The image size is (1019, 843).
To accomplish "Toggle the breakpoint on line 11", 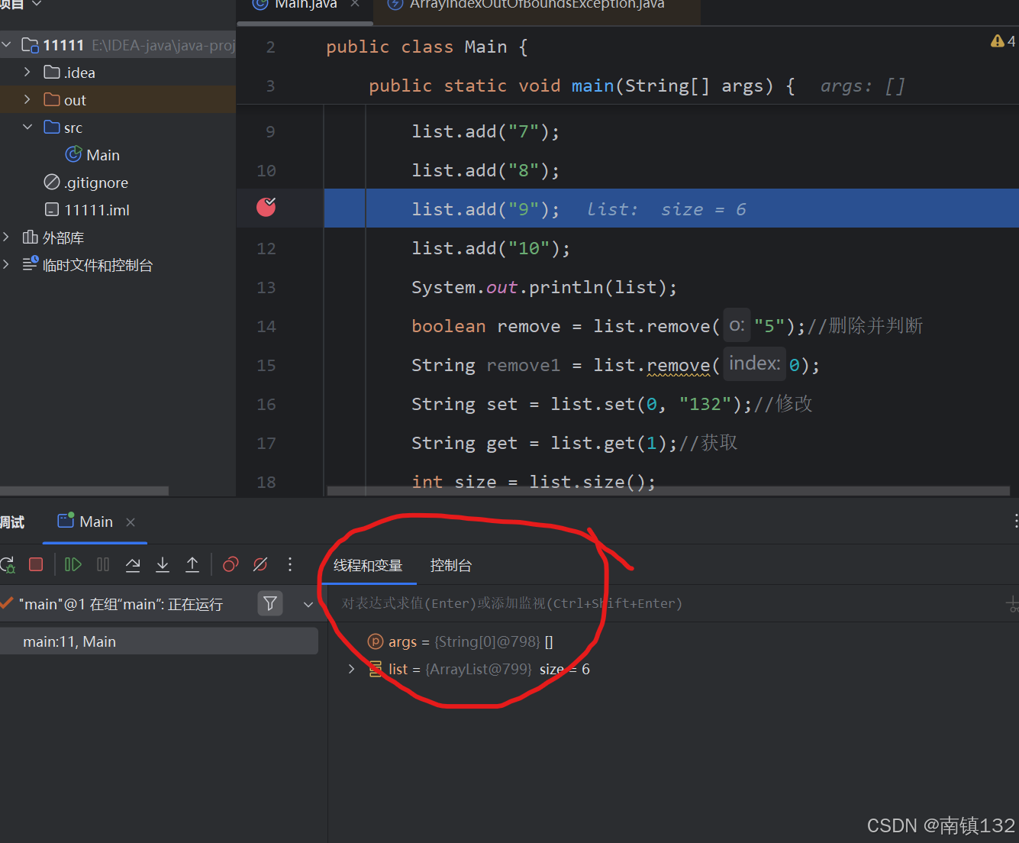I will click(266, 207).
